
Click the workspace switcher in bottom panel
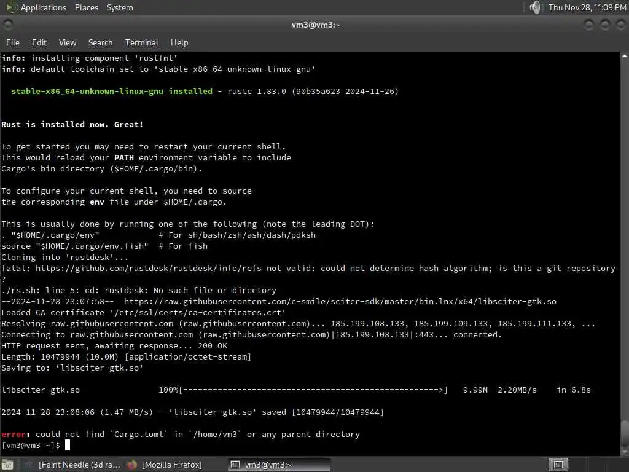click(x=558, y=465)
